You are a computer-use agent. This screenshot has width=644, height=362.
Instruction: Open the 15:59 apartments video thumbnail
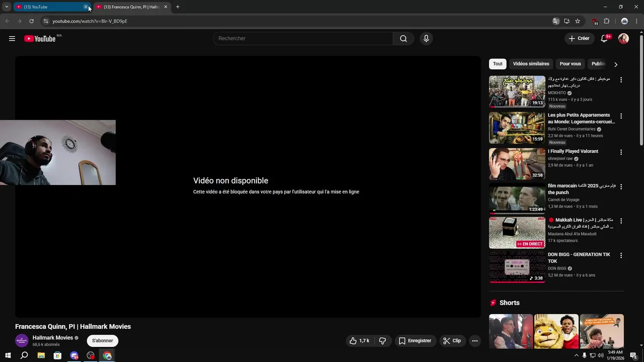[x=517, y=128]
